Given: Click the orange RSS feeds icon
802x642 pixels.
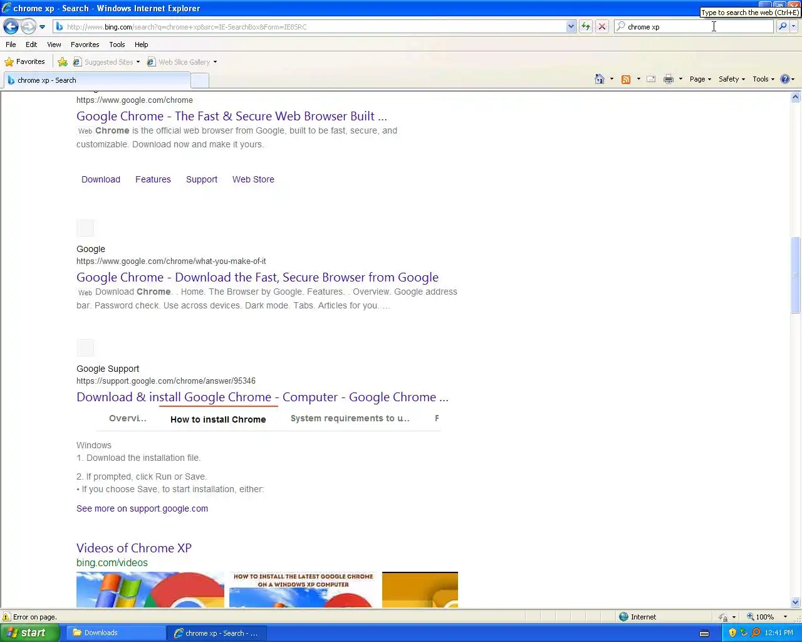Looking at the screenshot, I should pyautogui.click(x=625, y=79).
